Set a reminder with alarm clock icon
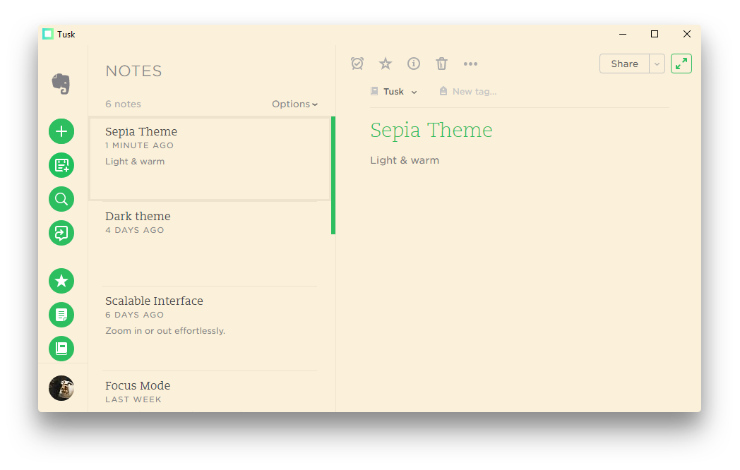The image size is (740, 470). pyautogui.click(x=357, y=64)
